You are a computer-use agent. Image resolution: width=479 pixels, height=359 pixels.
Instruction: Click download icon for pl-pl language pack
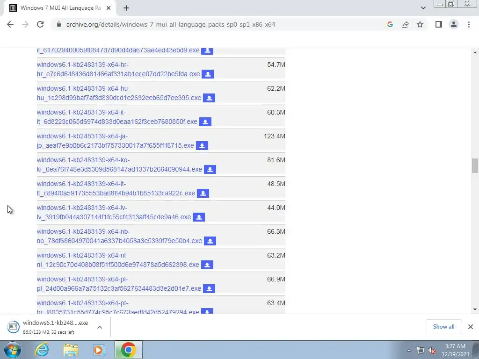coord(209,288)
